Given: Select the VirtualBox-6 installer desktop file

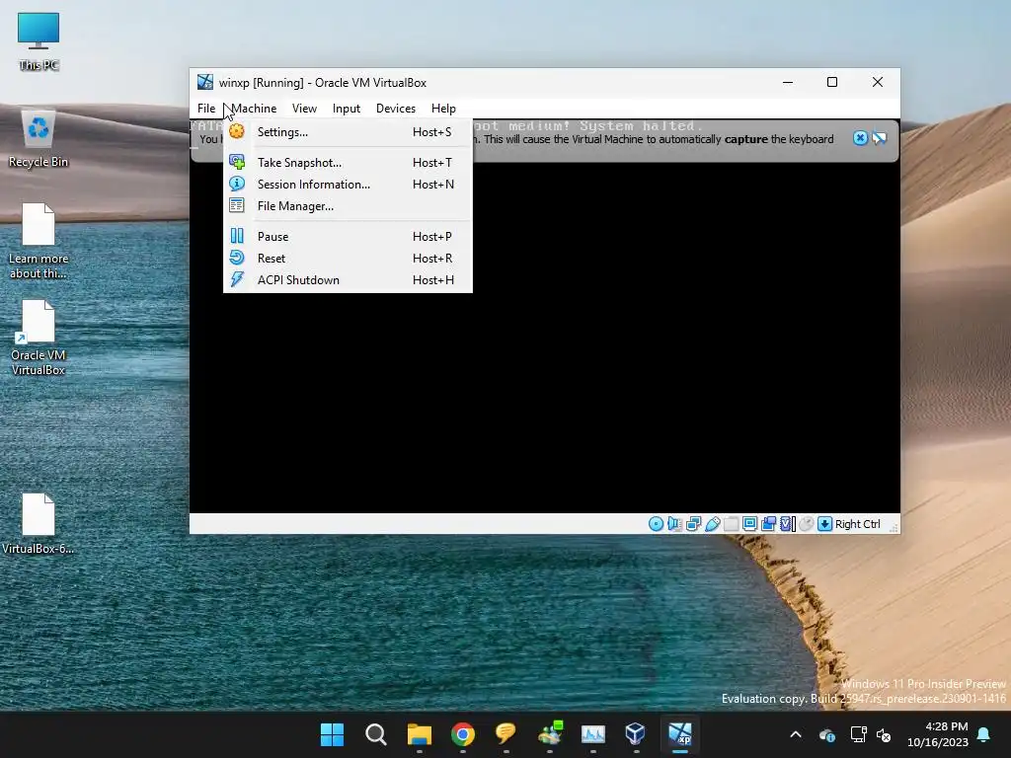Looking at the screenshot, I should (x=39, y=523).
